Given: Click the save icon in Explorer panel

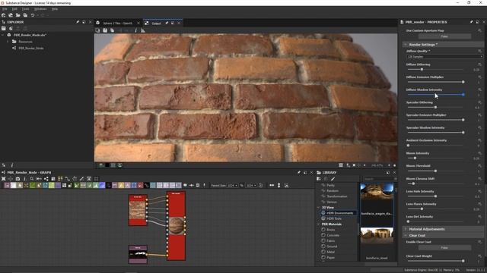Looking at the screenshot, I should click(x=4, y=29).
